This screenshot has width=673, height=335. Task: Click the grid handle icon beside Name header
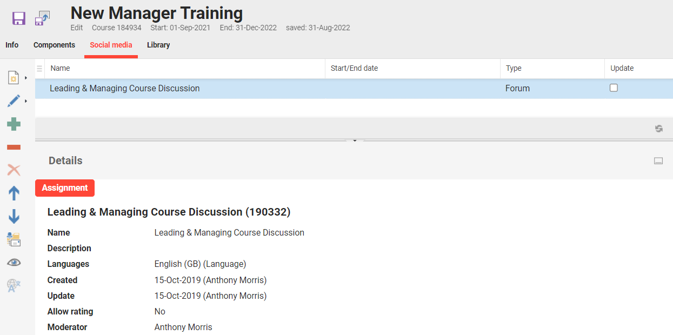tap(39, 68)
